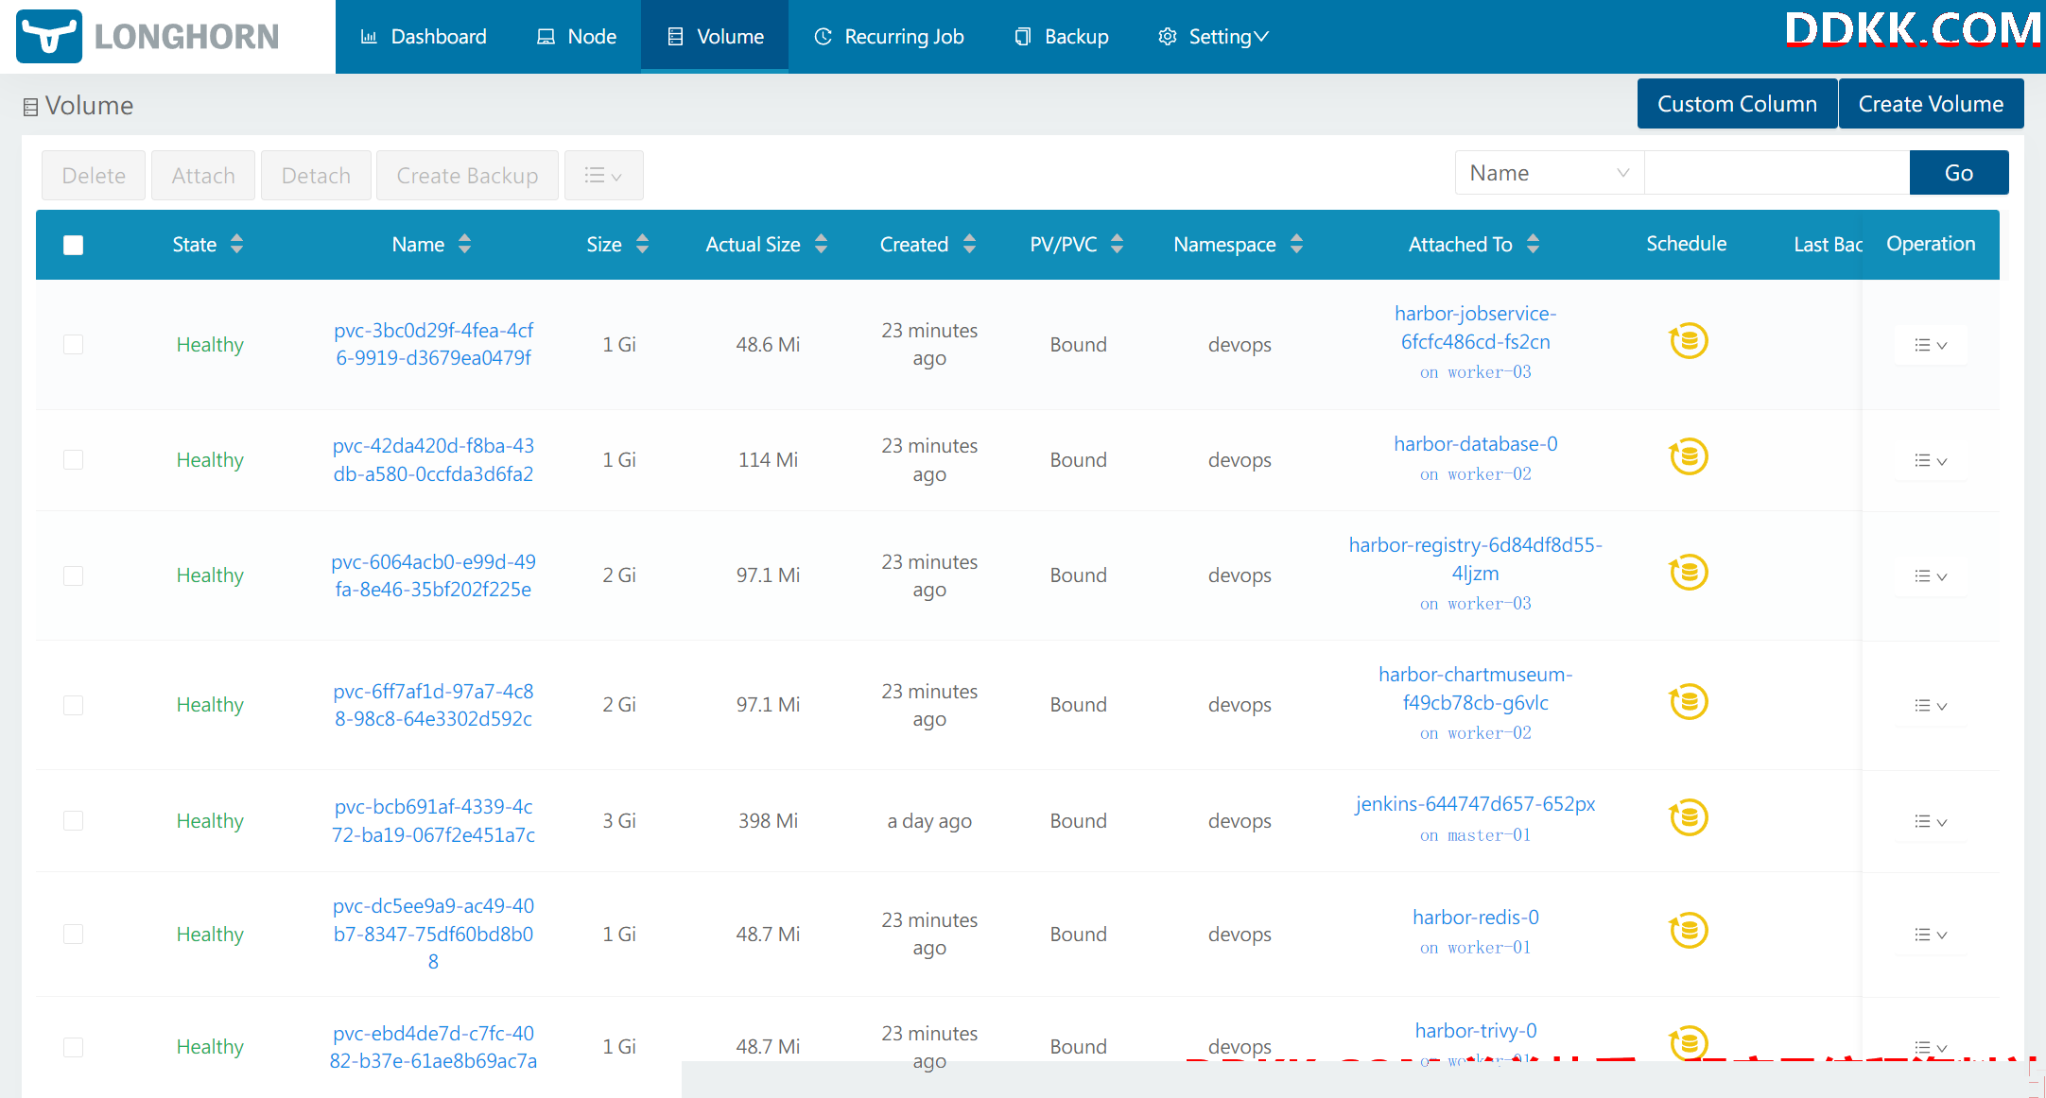Open operation menu for harbor-registry row
2046x1098 pixels.
(1930, 576)
